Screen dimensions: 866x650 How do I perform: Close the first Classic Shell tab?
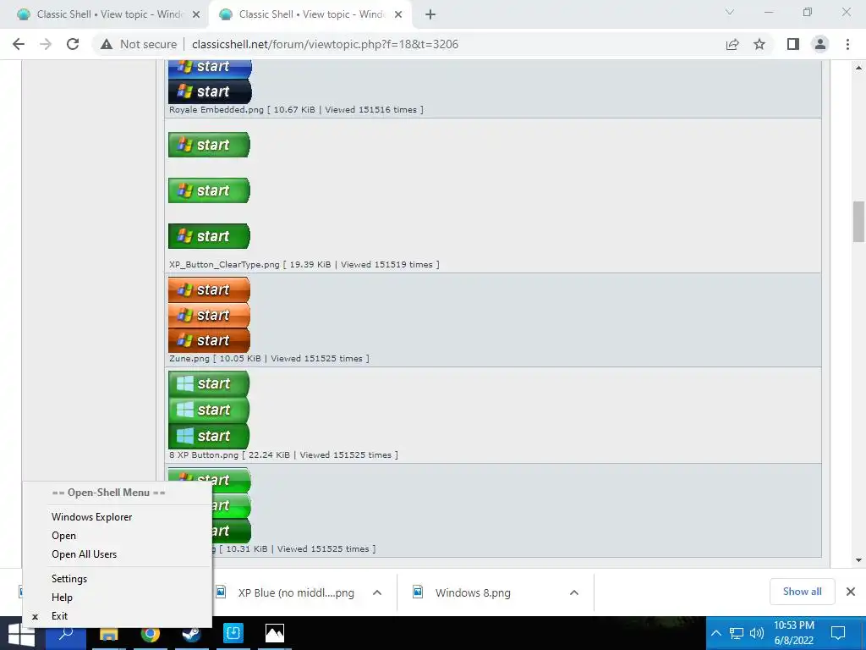tap(195, 15)
